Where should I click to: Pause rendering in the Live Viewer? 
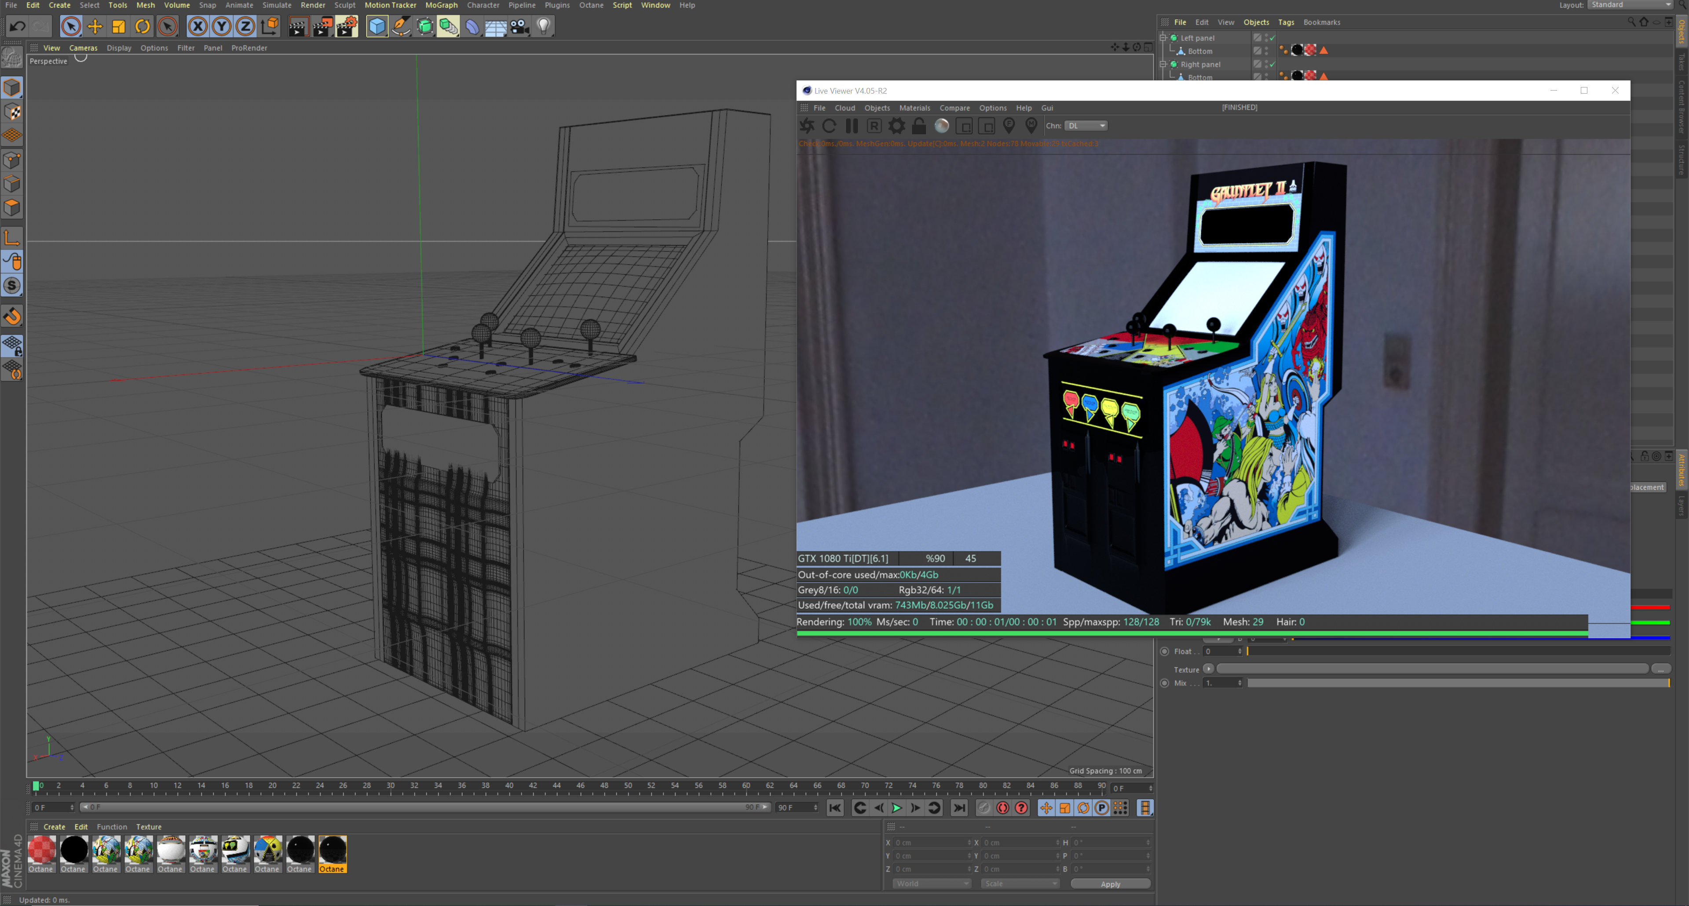pyautogui.click(x=852, y=126)
